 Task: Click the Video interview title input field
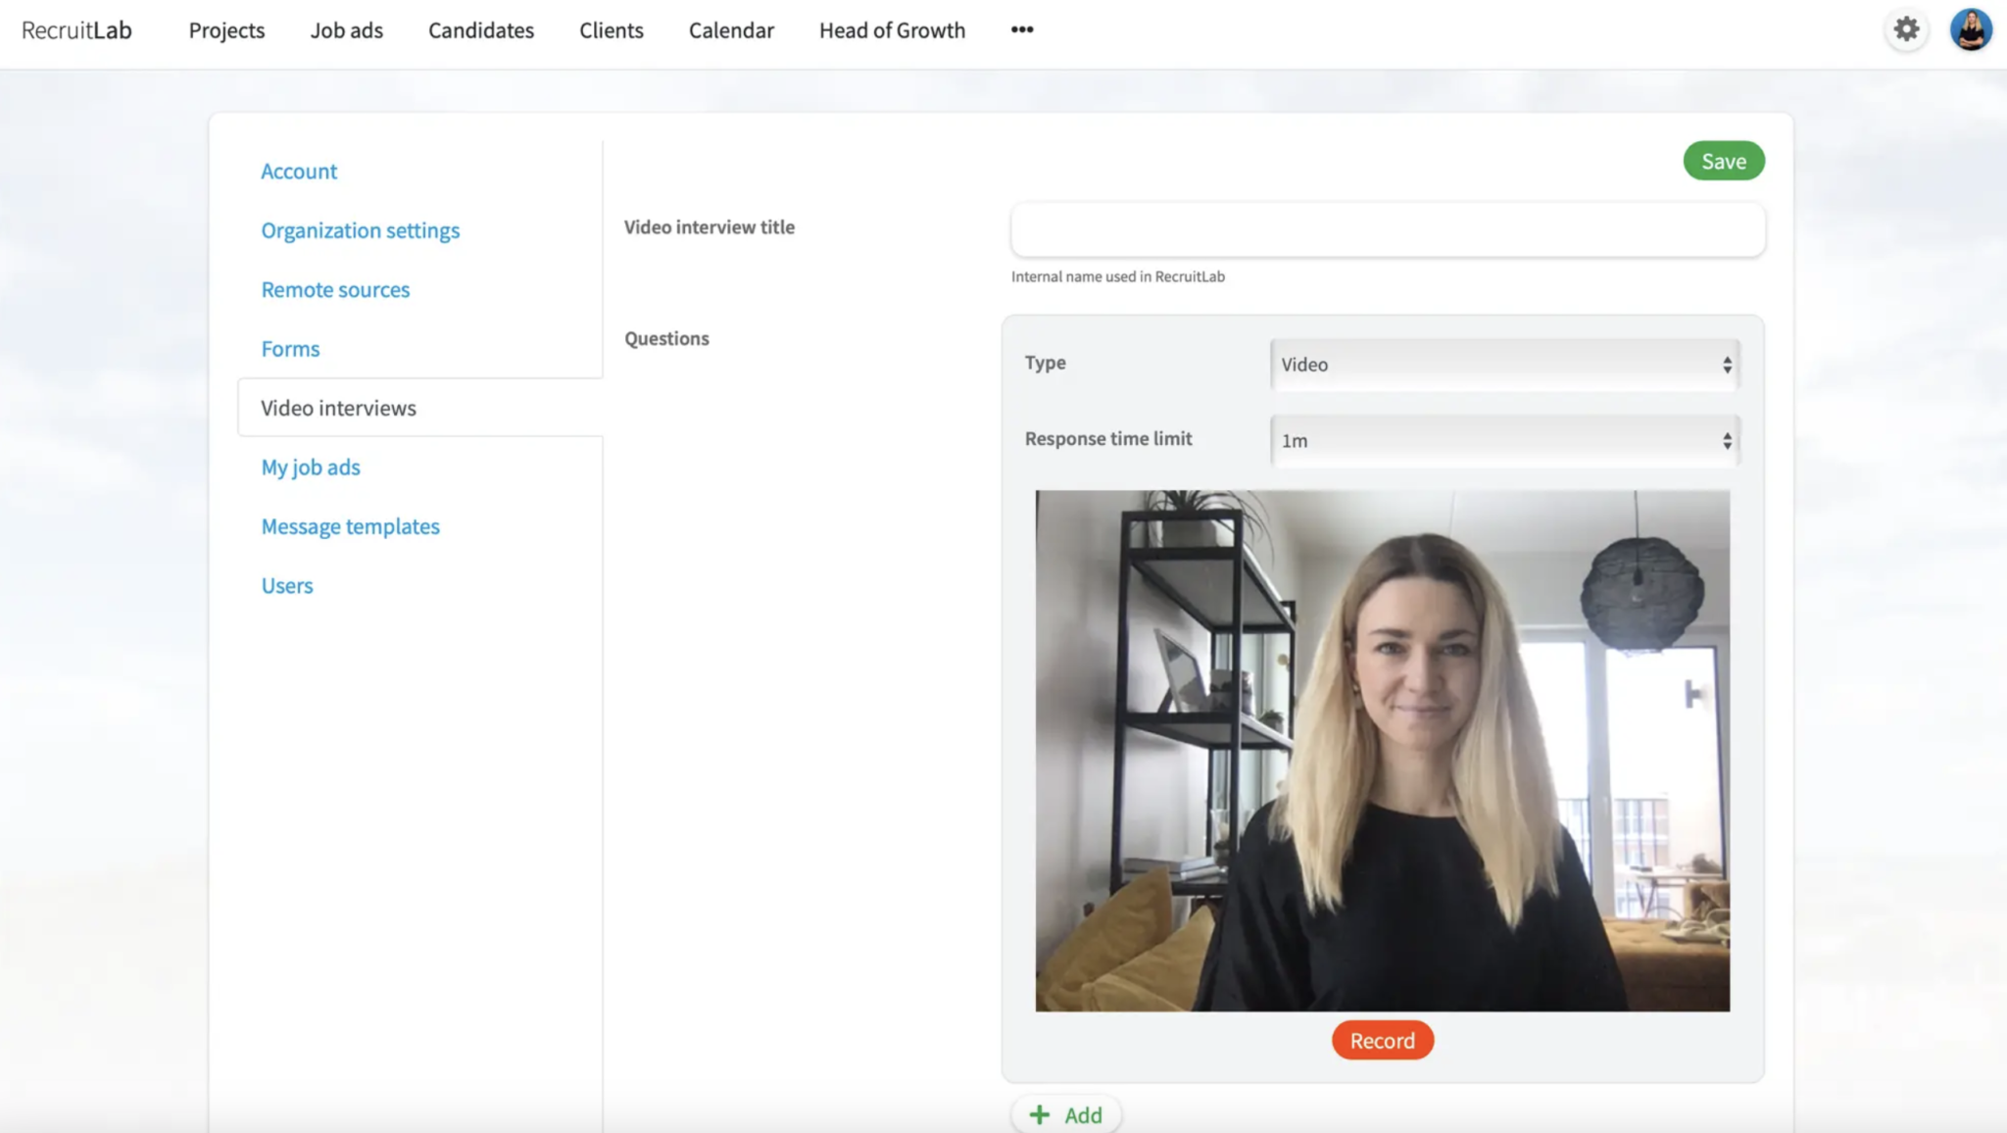tap(1388, 229)
